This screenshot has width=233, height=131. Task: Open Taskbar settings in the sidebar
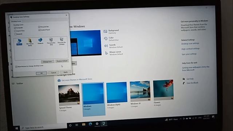(x=18, y=83)
